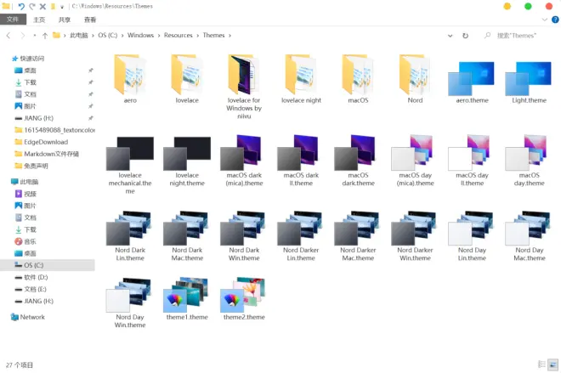Select Nord Darker Win.theme file
561x373 pixels.
415,236
